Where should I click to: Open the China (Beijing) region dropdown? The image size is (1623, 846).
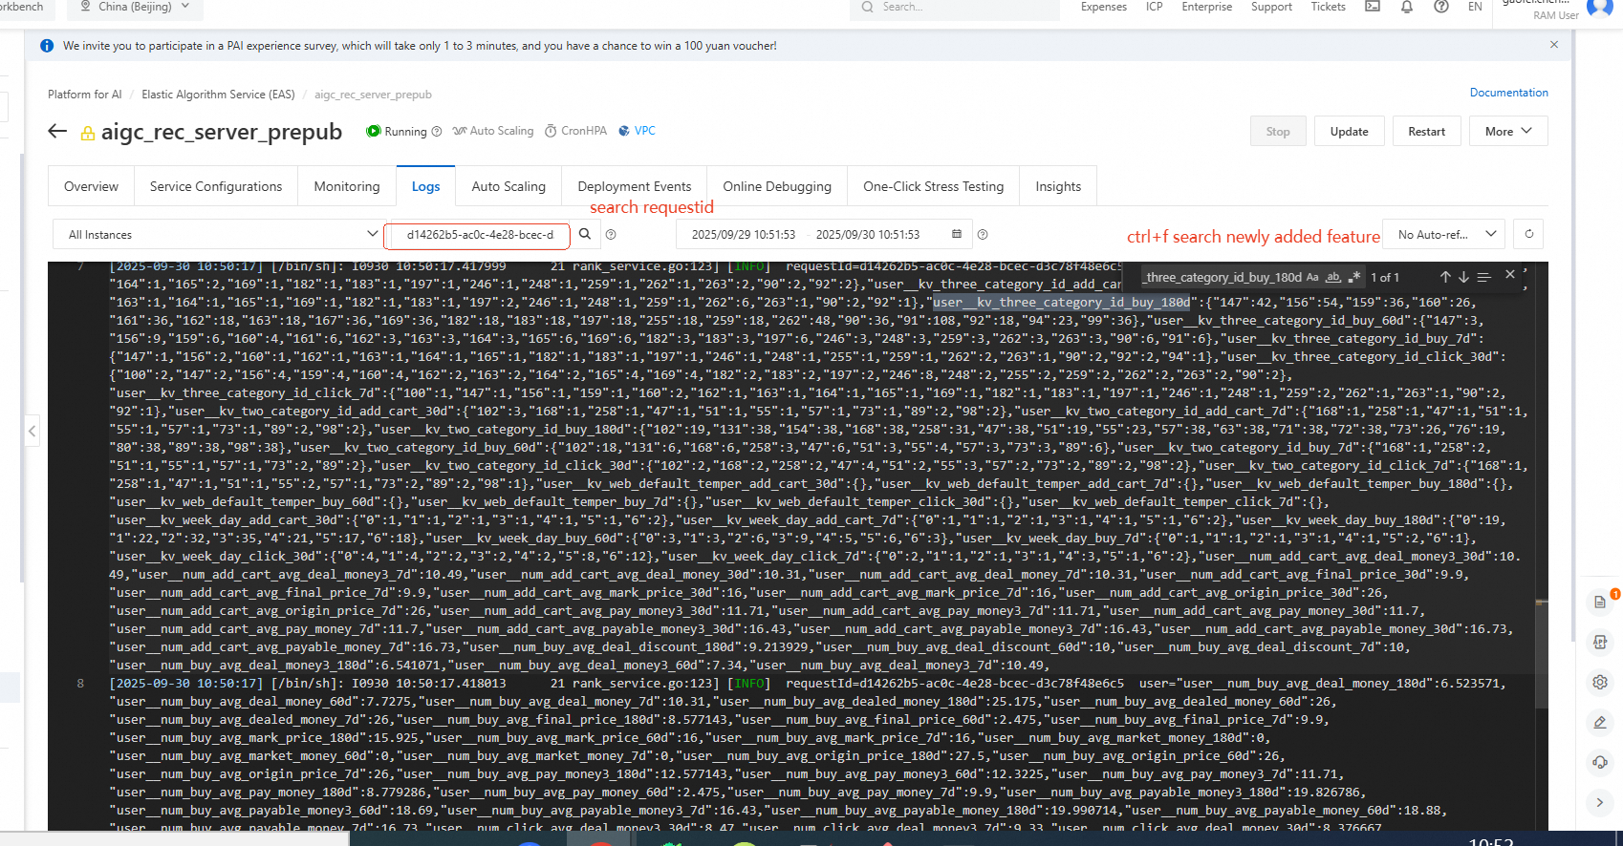135,7
